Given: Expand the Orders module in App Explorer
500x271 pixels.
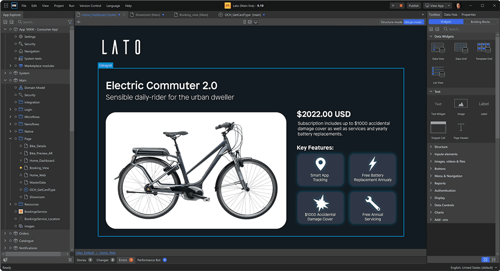Looking at the screenshot, I should click(x=4, y=233).
